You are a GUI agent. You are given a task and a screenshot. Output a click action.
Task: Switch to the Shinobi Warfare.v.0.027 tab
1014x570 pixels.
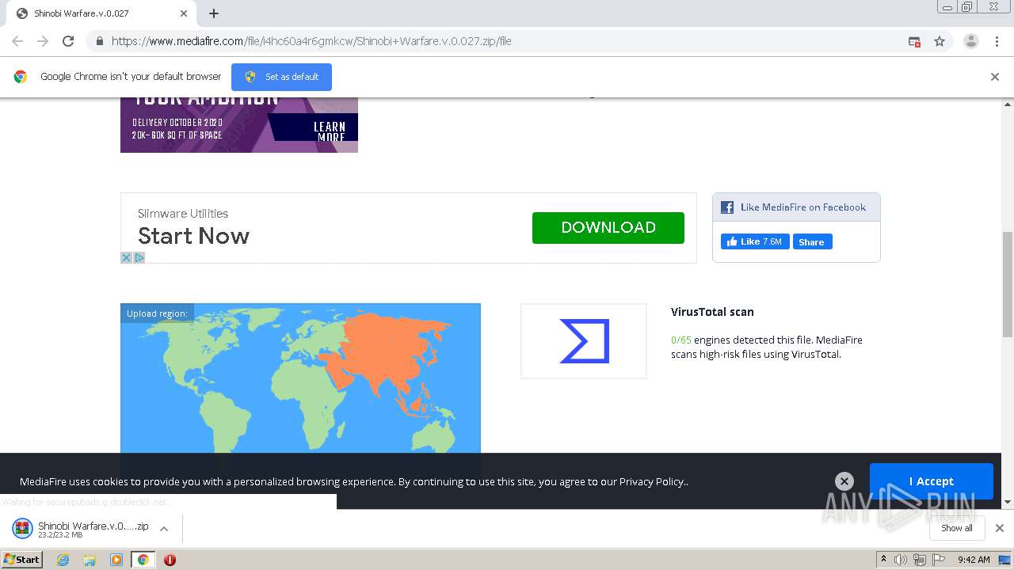(101, 13)
